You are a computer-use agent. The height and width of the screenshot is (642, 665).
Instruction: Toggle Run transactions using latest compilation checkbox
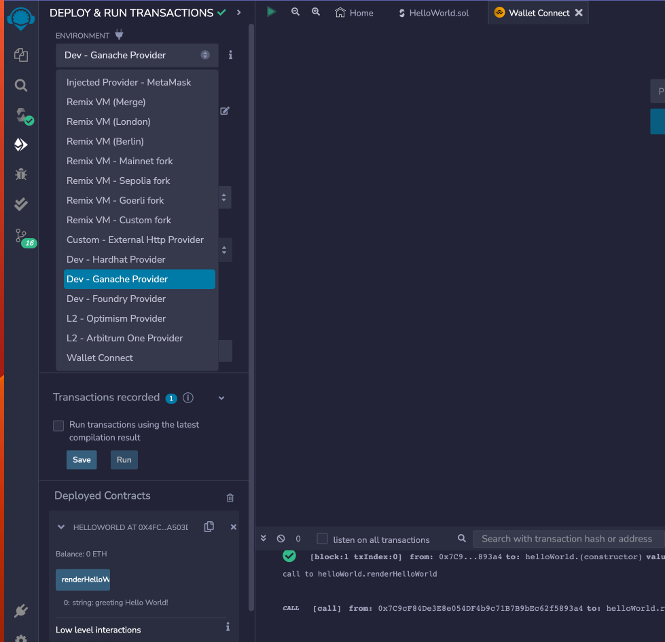click(x=58, y=426)
